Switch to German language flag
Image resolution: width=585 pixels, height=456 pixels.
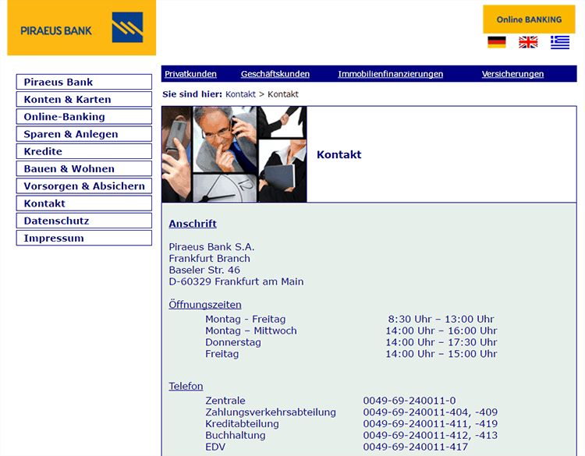(x=497, y=42)
